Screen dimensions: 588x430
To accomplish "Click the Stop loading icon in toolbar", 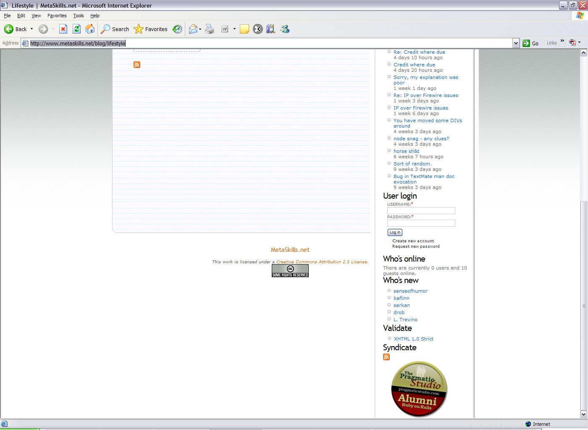I will tap(63, 29).
